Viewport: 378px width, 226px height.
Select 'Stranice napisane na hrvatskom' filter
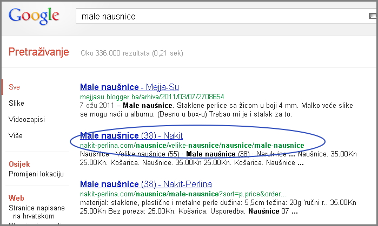pos(37,212)
